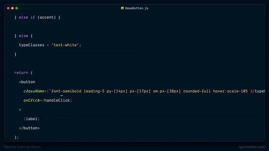Click the className attribute
Viewport: 269px width, 151px height.
pyautogui.click(x=34, y=91)
